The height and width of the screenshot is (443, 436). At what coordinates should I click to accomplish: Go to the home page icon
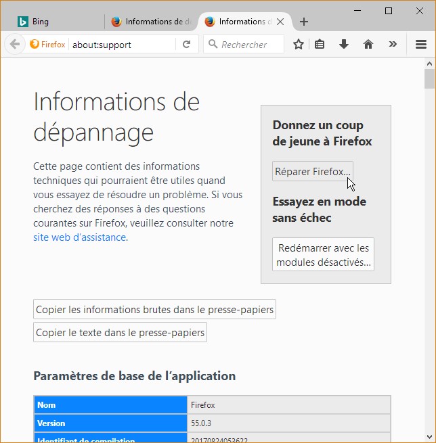point(368,45)
